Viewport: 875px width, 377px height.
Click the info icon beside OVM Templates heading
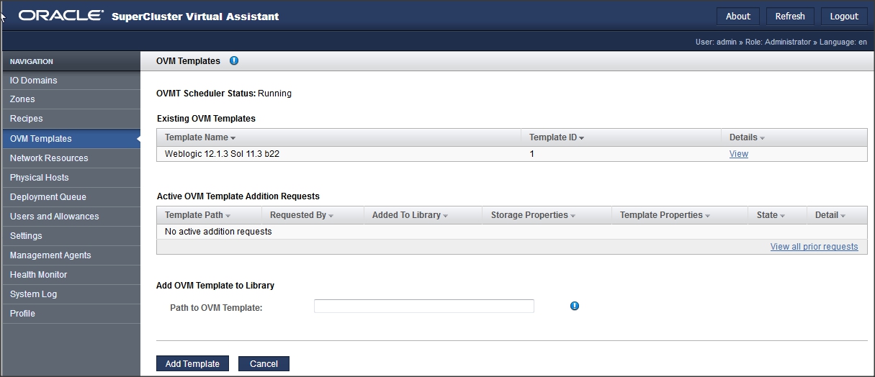tap(234, 61)
